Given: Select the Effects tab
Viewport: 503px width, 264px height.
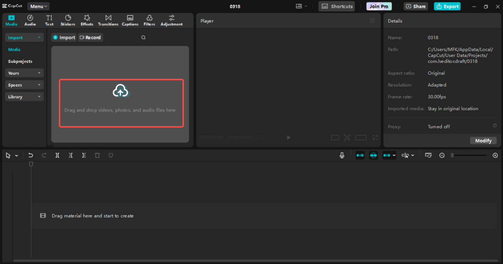Looking at the screenshot, I should (87, 20).
